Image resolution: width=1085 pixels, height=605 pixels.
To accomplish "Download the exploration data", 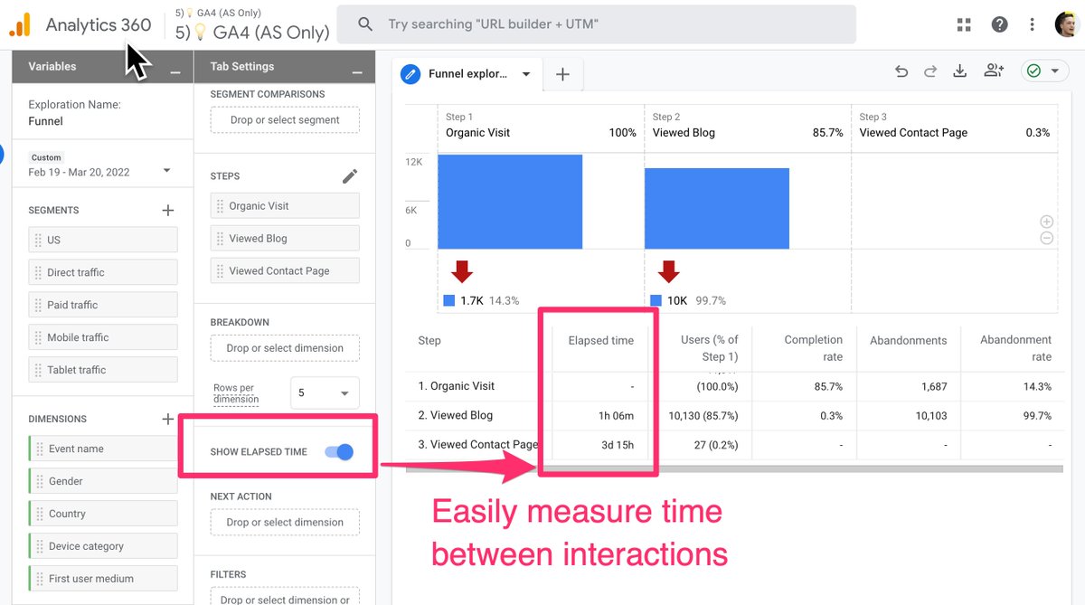I will click(x=960, y=71).
